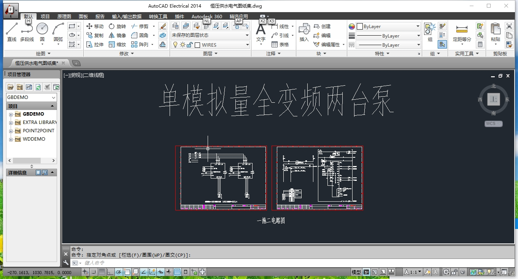
Task: Click the 旋转 rotate tool
Action: [117, 26]
